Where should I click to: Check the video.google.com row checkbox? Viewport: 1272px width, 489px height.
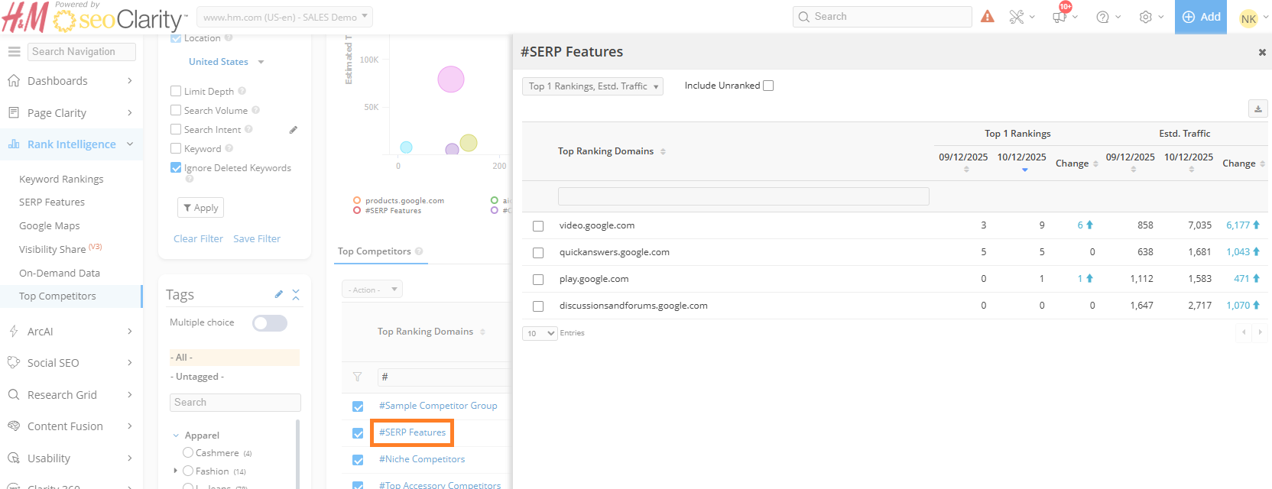538,226
